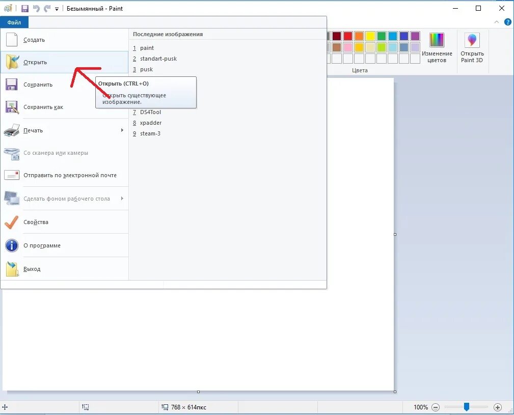514x415 pixels.
Task: Click the envelope icon for email sending
Action: (12, 175)
